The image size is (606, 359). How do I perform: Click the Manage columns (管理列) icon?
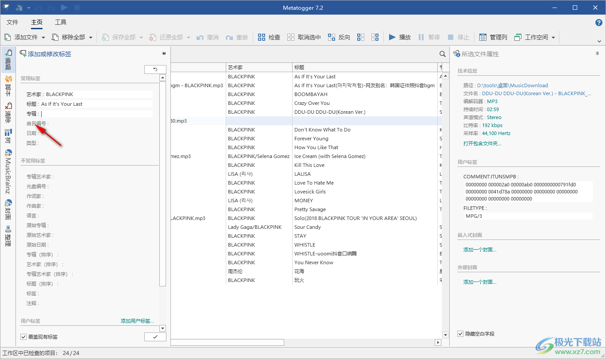[x=482, y=37]
